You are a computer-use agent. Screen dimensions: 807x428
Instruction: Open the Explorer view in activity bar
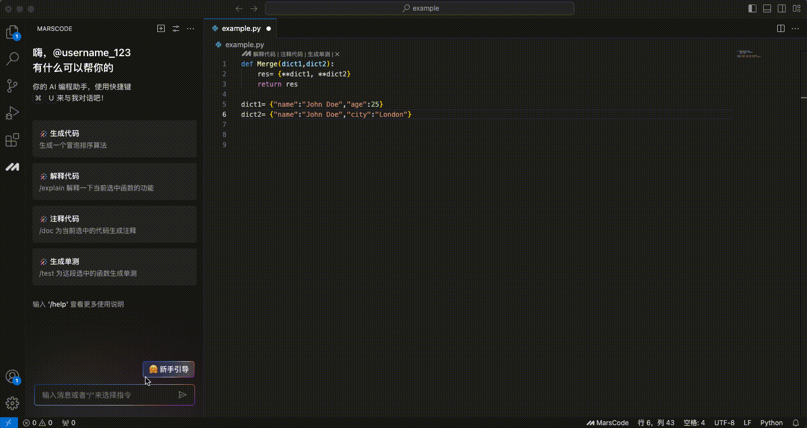[12, 32]
